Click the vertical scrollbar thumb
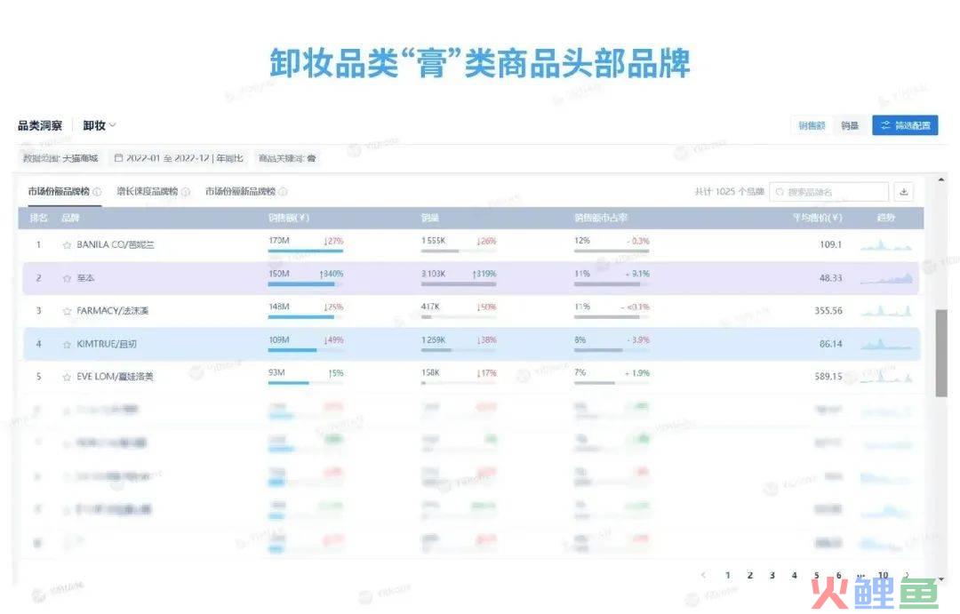Image resolution: width=960 pixels, height=614 pixels. point(941,354)
